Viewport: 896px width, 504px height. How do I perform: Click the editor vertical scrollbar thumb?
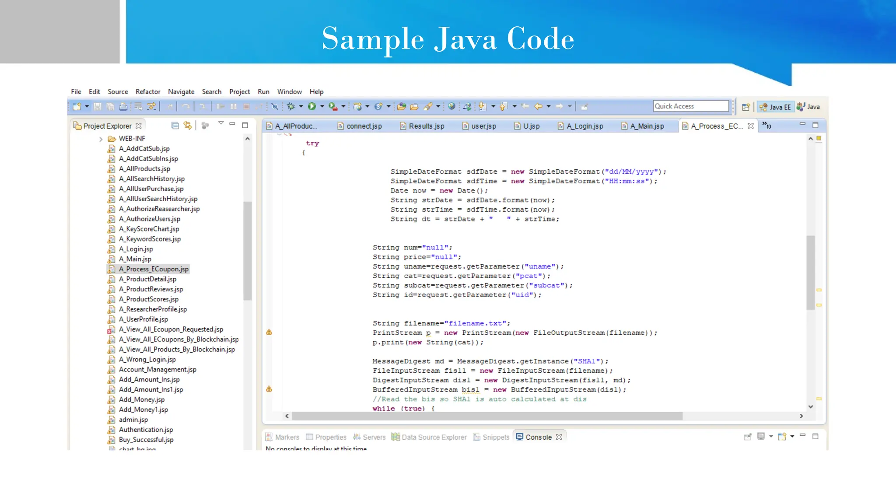click(810, 272)
